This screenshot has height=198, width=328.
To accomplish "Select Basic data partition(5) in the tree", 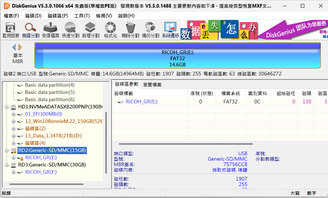I will click(x=50, y=92).
